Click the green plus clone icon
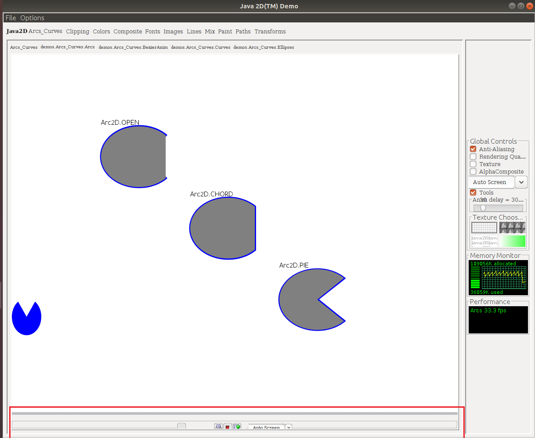The width and height of the screenshot is (535, 438). 237,427
